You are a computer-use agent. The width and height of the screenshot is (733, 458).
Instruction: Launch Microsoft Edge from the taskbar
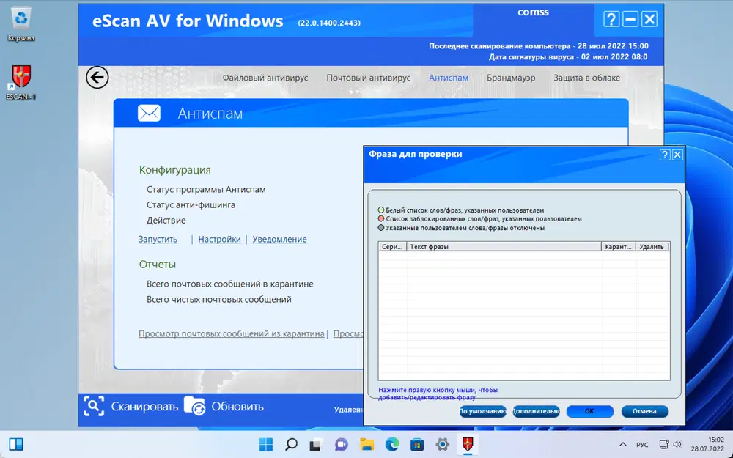pos(391,444)
